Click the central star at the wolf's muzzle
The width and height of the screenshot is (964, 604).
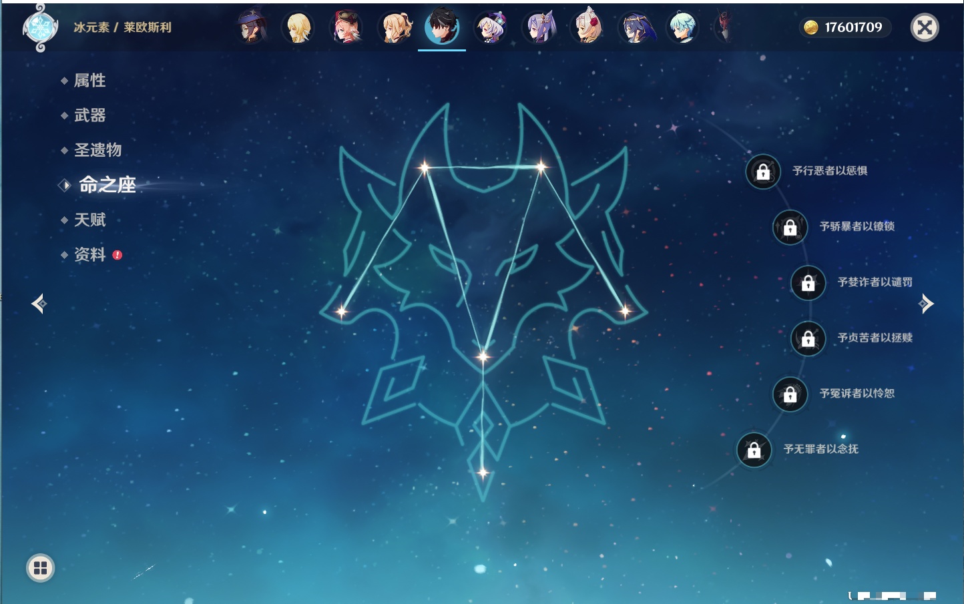point(483,356)
